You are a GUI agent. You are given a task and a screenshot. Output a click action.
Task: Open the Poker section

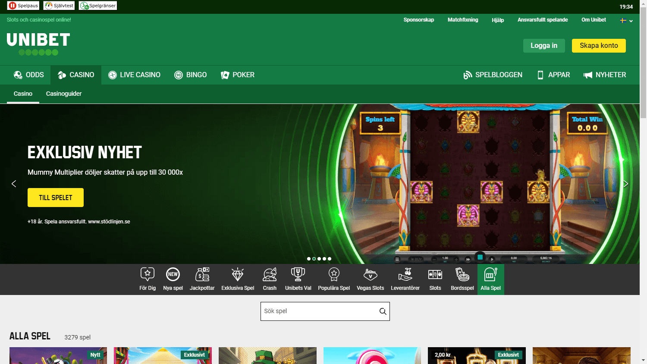238,75
